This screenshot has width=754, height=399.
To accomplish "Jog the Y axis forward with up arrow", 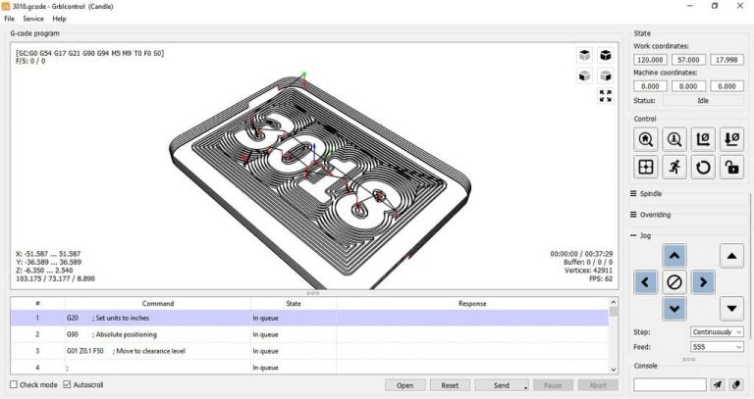I will point(674,256).
